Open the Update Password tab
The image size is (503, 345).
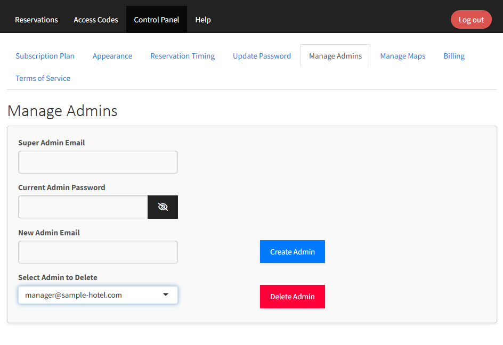(262, 55)
